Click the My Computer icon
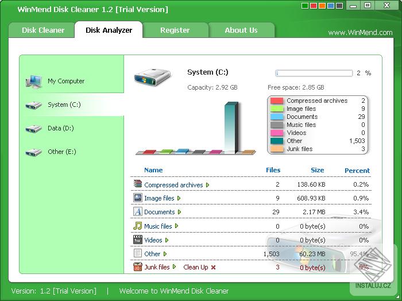The image size is (402, 301). tap(34, 82)
